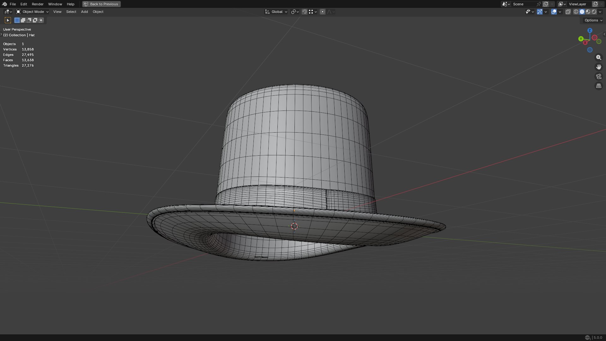The height and width of the screenshot is (341, 606).
Task: Open the Global transform orientation dropdown
Action: 276,12
